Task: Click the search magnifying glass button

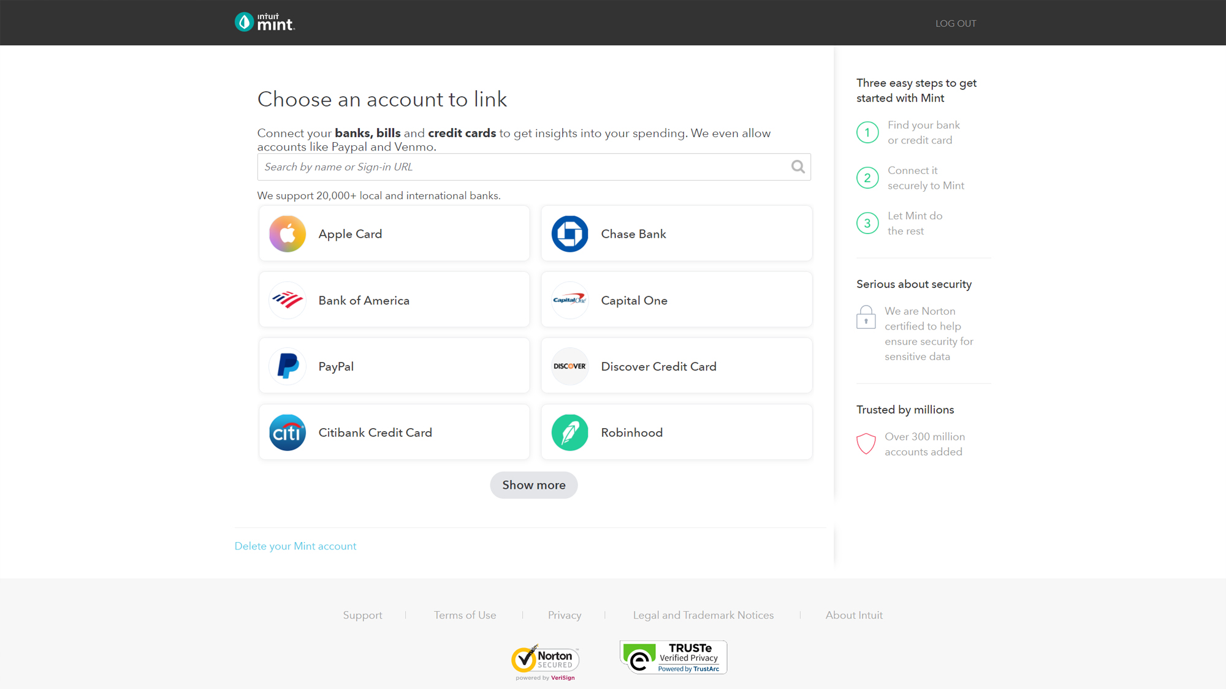Action: [x=796, y=167]
